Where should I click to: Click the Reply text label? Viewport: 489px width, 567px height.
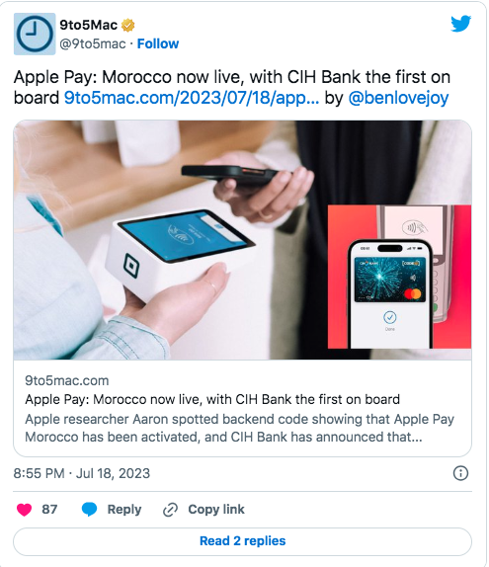[x=124, y=509]
